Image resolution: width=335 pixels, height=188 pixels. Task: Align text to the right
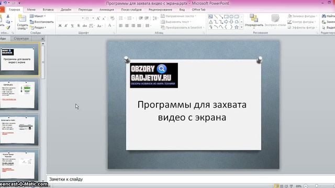point(133,26)
